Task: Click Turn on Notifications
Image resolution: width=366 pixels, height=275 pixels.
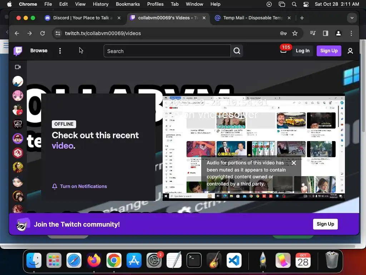Action: tap(79, 186)
